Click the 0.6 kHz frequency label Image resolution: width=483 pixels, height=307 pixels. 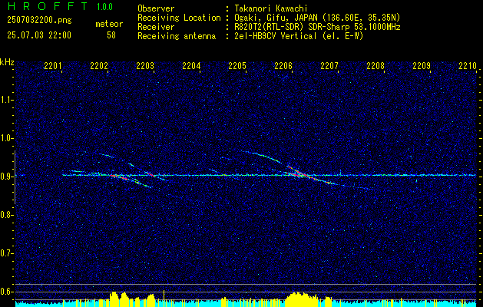point(7,292)
